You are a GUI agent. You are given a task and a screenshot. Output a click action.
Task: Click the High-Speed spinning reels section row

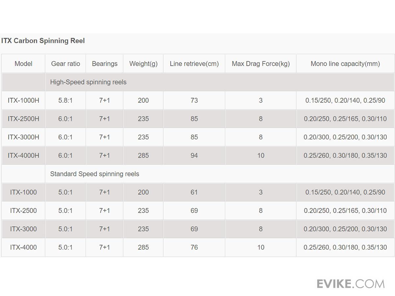[x=88, y=82]
